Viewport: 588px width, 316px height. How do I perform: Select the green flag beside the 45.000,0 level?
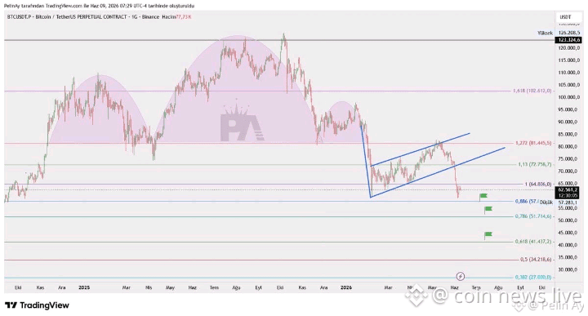488,235
